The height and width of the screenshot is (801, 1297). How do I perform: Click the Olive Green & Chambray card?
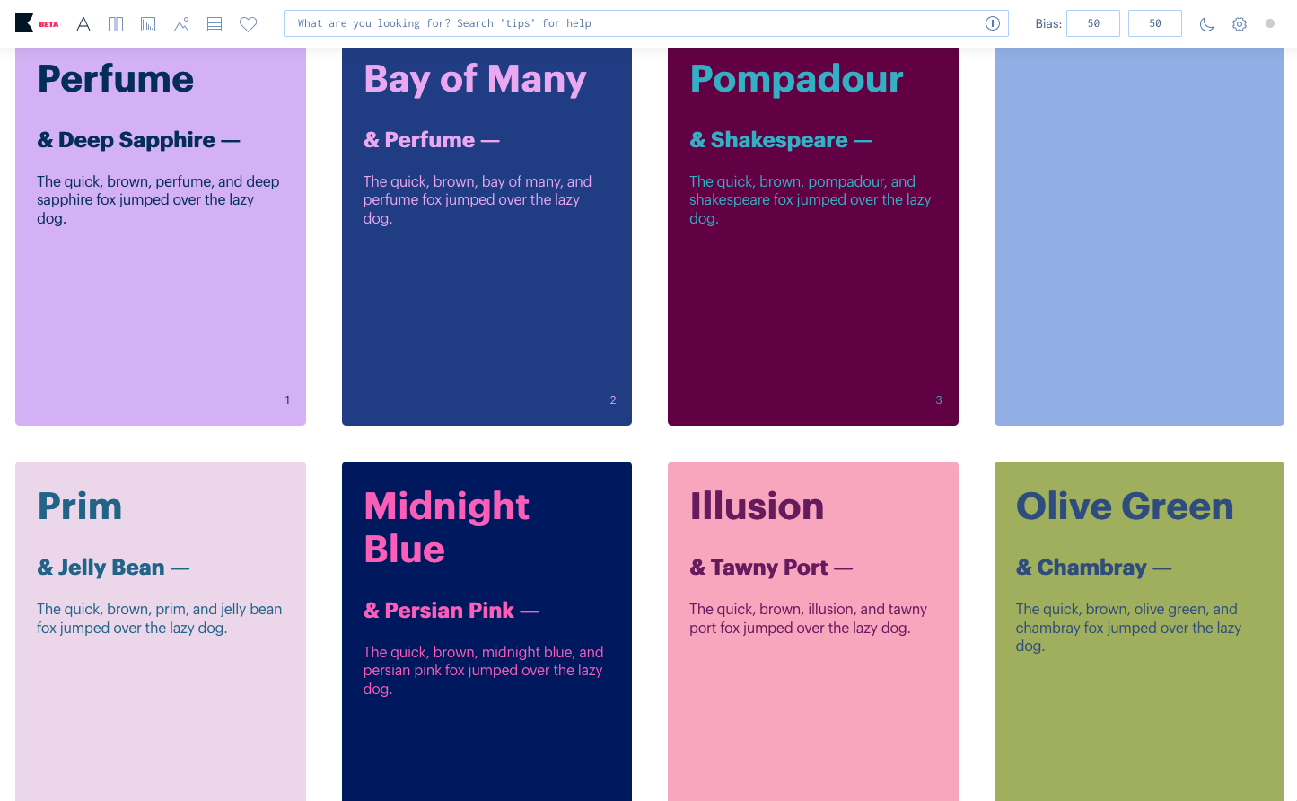click(1139, 631)
